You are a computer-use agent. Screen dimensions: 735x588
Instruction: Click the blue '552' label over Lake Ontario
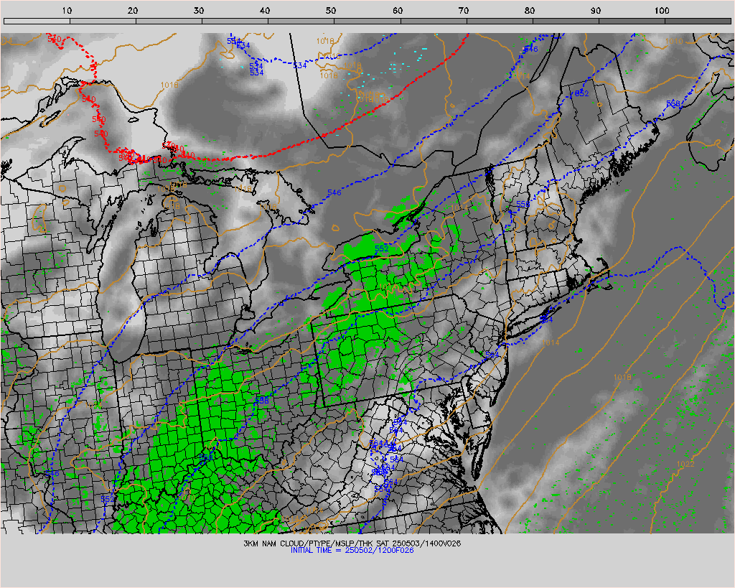click(x=382, y=248)
